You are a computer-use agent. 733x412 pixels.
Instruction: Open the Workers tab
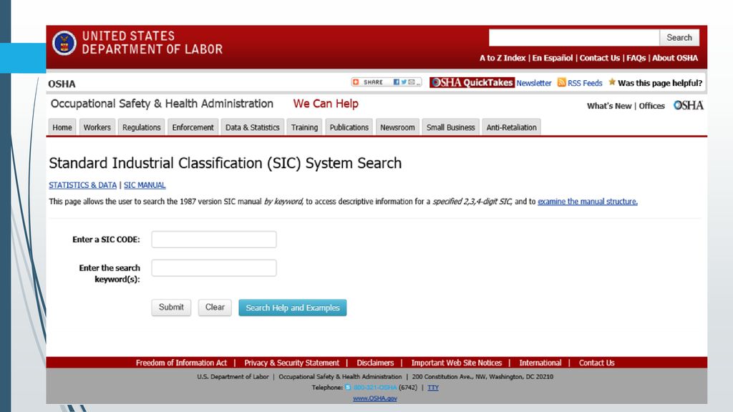click(97, 127)
